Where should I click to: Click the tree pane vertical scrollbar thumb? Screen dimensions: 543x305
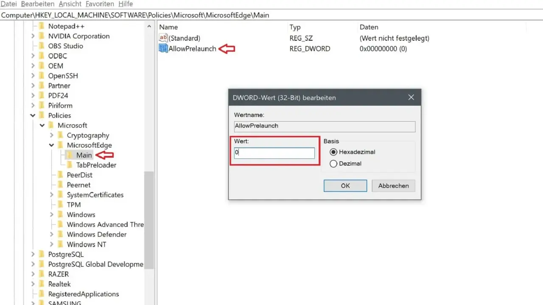[x=149, y=220]
